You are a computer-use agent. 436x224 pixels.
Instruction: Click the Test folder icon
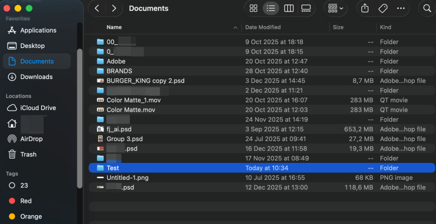100,168
